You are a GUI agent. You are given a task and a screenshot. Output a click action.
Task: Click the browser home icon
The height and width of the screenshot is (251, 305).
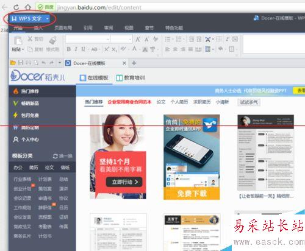[x=28, y=7]
